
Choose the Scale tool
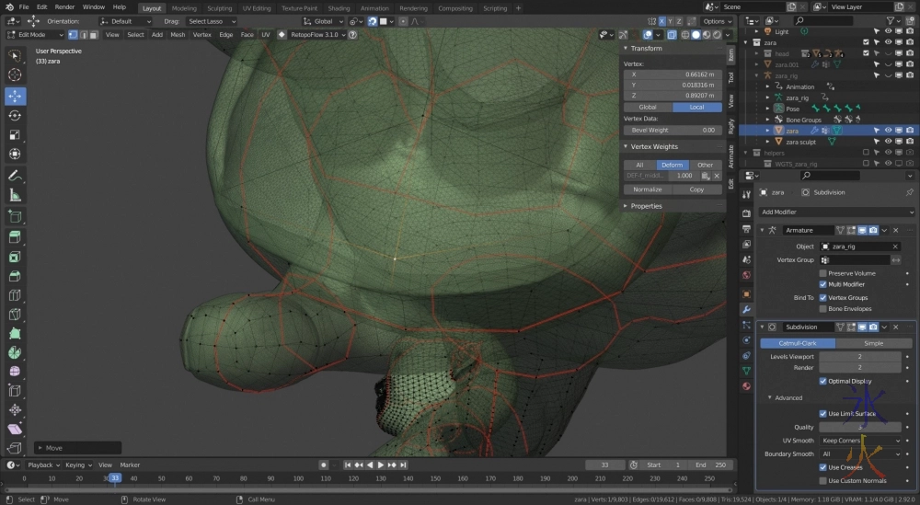pos(15,135)
